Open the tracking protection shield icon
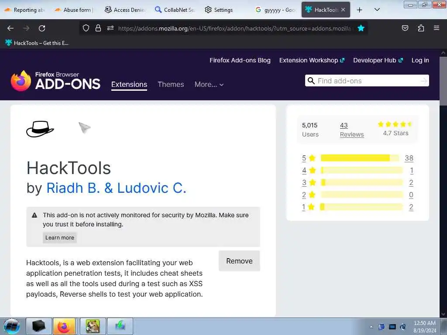The width and height of the screenshot is (447, 335). tap(86, 28)
